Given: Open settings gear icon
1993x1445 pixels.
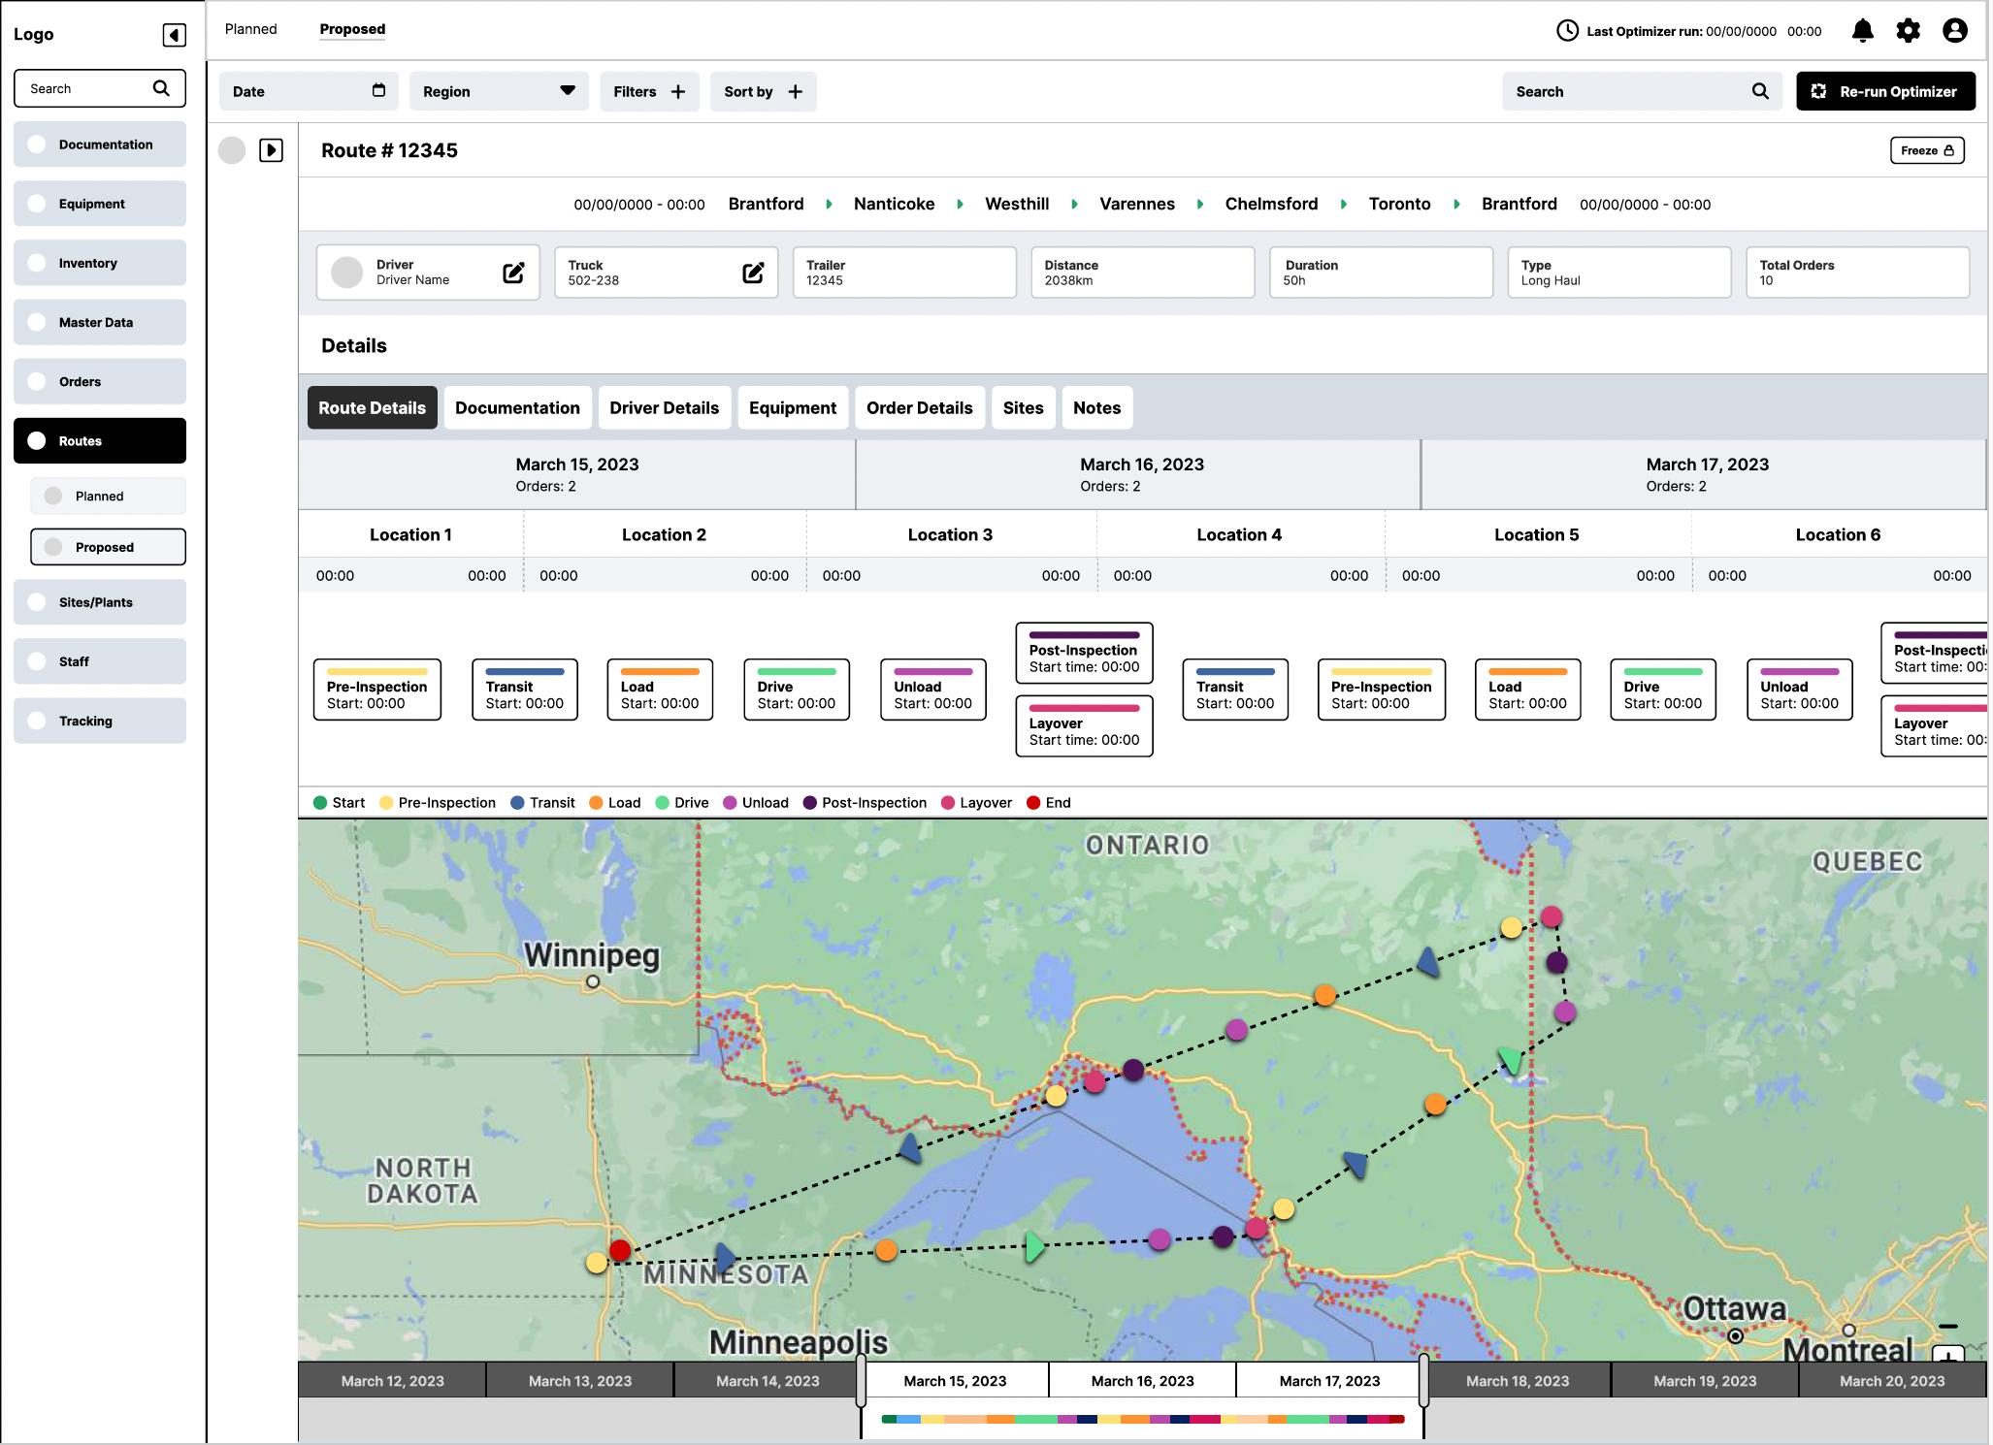Looking at the screenshot, I should tap(1908, 31).
